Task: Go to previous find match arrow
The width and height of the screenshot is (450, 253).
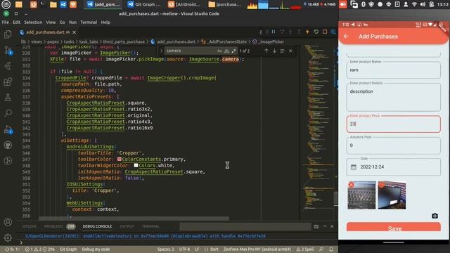Action: pyautogui.click(x=266, y=51)
